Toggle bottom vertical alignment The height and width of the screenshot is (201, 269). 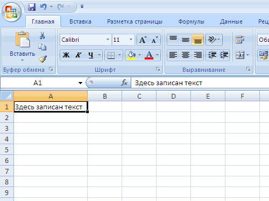pos(197,40)
